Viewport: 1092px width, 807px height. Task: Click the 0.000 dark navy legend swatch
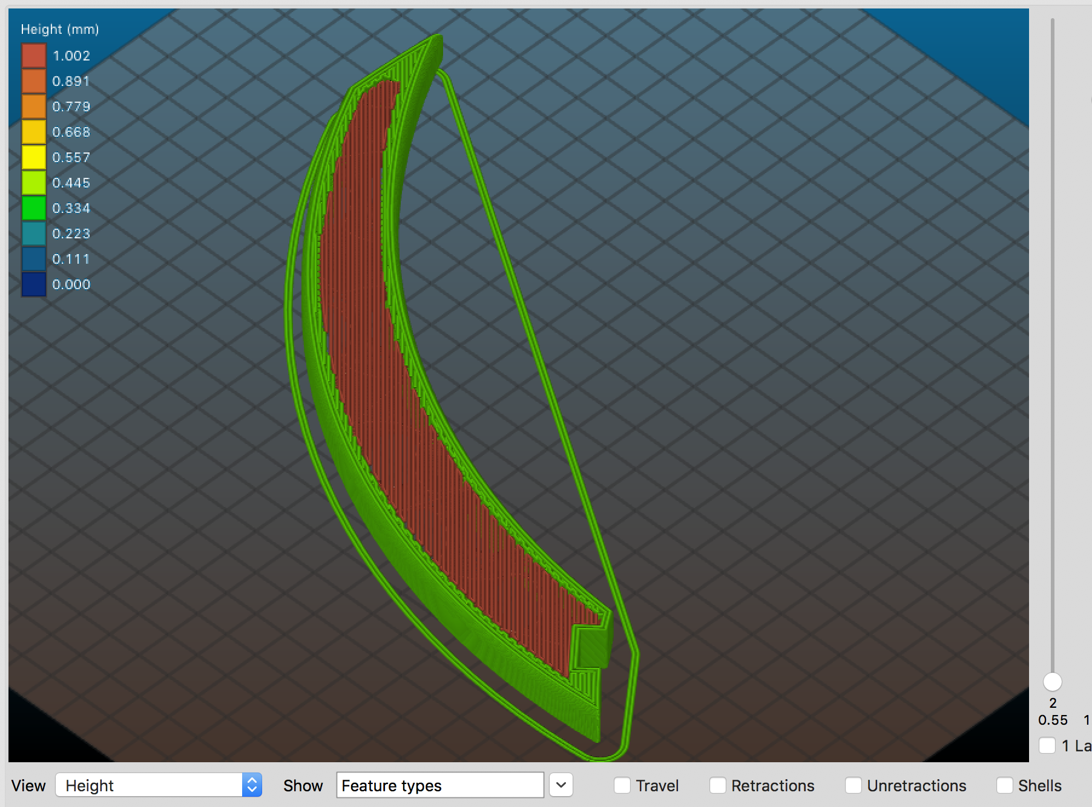click(x=34, y=284)
